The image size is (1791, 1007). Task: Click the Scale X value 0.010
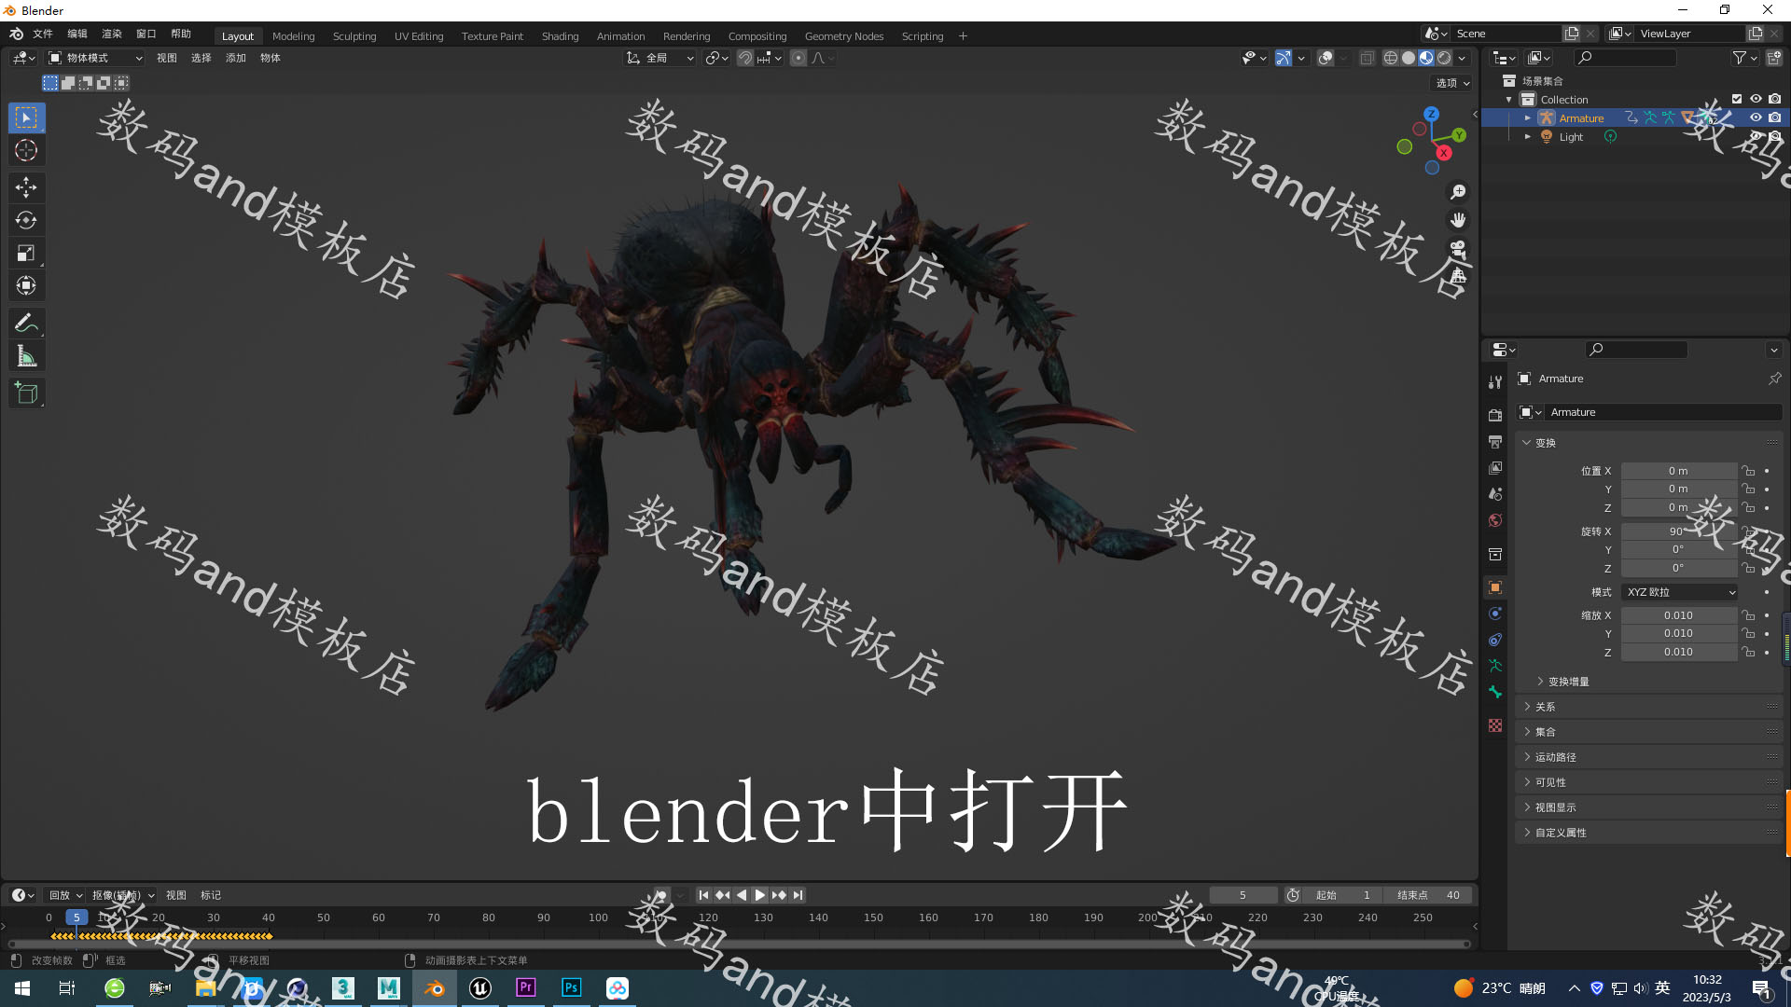pos(1678,615)
